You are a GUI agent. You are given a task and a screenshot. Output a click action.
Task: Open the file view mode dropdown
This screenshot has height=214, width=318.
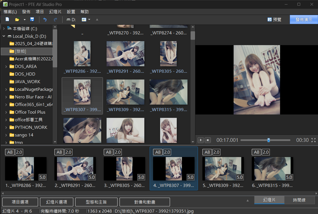click(89, 20)
